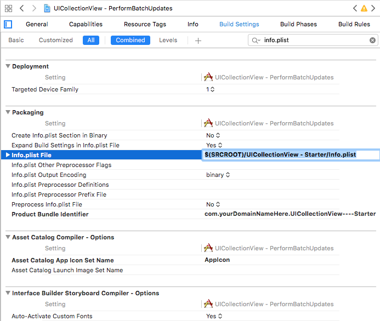Select Preprocess Info.plist File row
Viewport: 380px width, 321px height.
point(47,204)
